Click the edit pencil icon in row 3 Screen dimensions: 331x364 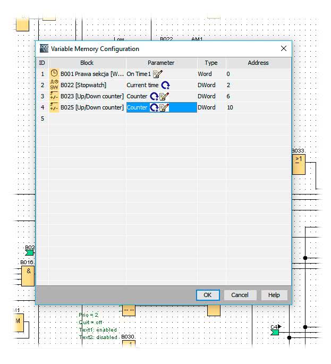point(164,96)
